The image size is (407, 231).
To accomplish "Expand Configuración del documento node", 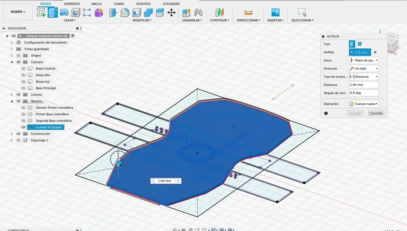I will pos(12,42).
